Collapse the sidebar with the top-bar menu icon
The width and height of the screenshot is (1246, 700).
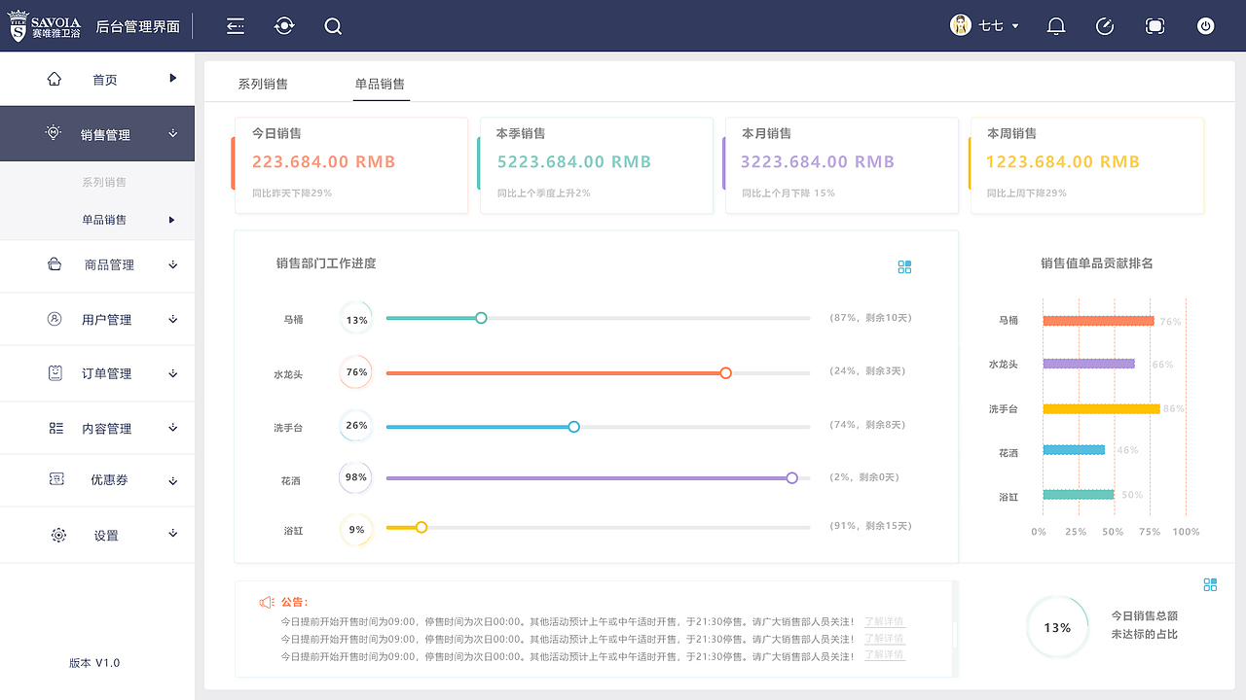coord(236,26)
